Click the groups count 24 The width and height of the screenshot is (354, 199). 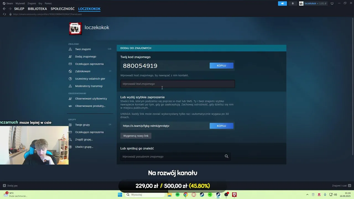coord(110,124)
